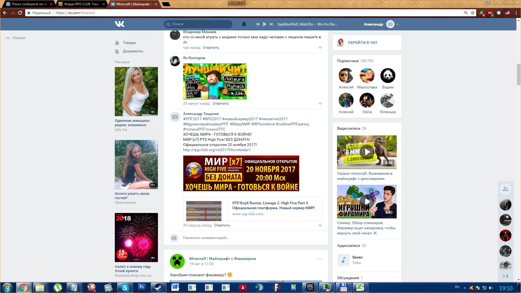Open РПГ-Клуб Russia link preview title
Viewport: 521px width, 293px height.
coord(274,205)
